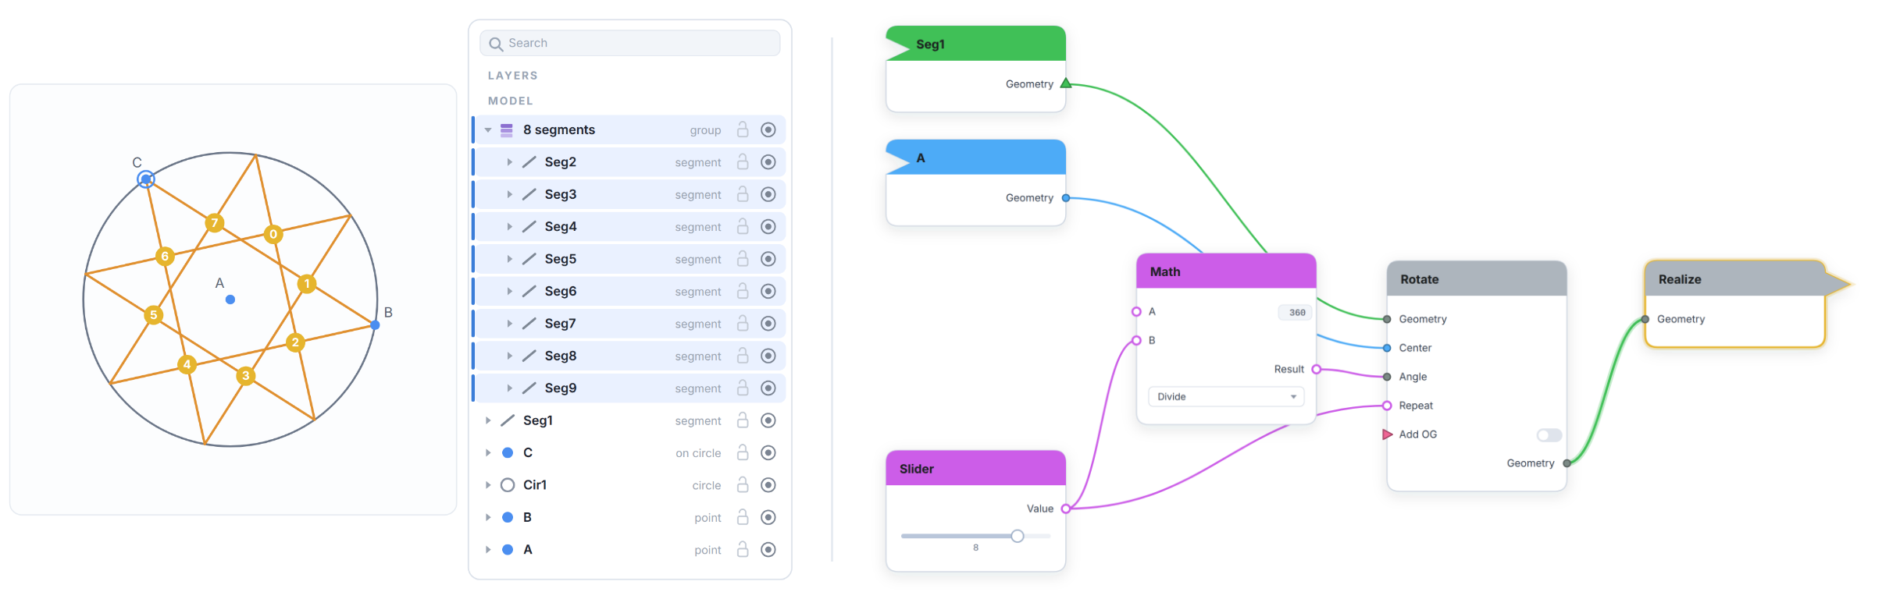This screenshot has width=1882, height=599.
Task: Click the Seg9 segment line icon
Action: click(529, 388)
